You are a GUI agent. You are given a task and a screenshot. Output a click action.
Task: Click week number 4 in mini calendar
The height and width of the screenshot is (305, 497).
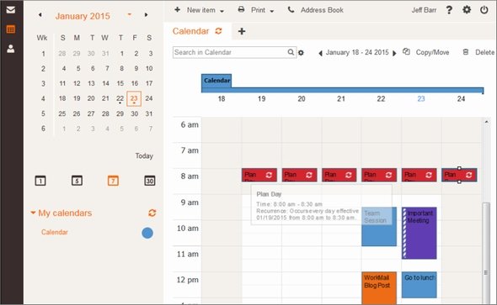click(x=43, y=98)
